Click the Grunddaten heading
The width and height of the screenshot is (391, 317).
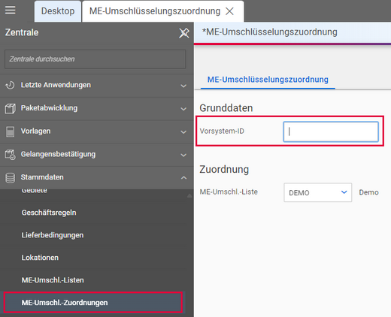coord(226,108)
